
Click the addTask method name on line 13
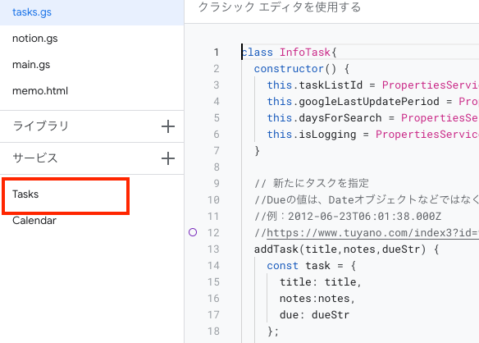pos(276,249)
